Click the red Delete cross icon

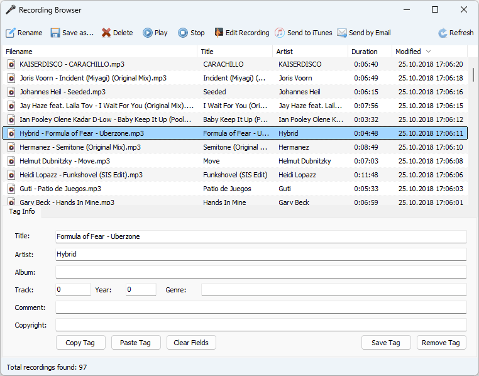[x=106, y=33]
